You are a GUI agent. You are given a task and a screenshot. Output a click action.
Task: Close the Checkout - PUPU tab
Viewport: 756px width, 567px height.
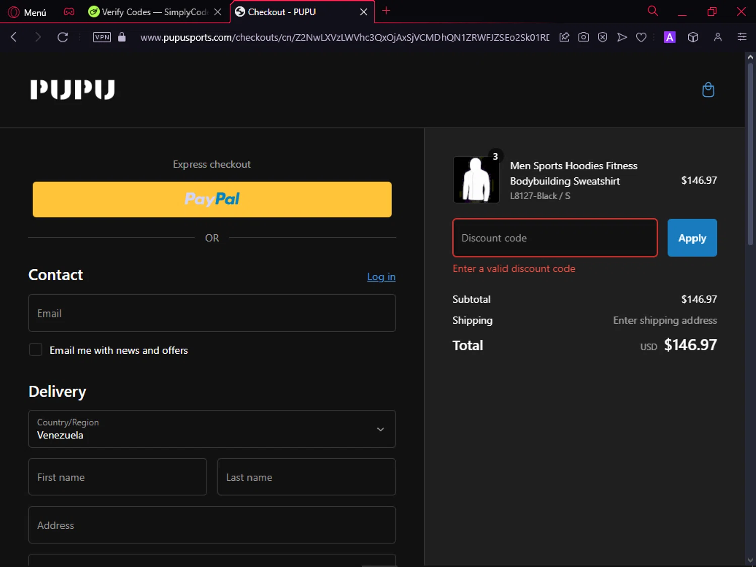364,12
